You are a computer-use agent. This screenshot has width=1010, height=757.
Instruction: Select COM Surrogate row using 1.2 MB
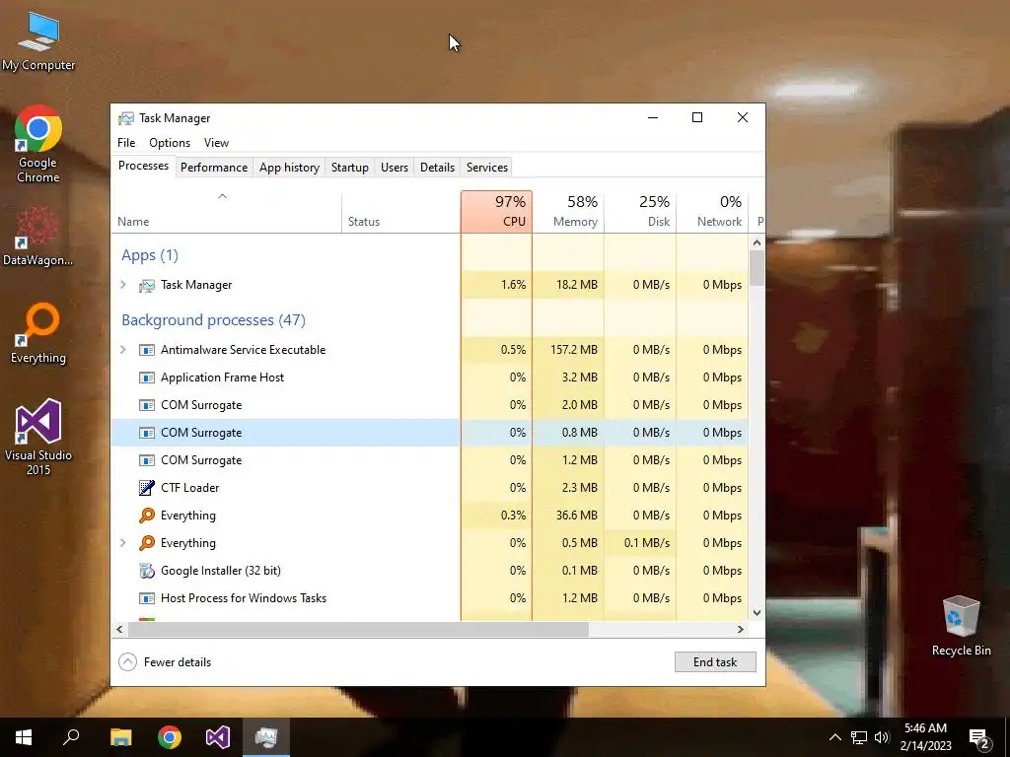coord(430,460)
